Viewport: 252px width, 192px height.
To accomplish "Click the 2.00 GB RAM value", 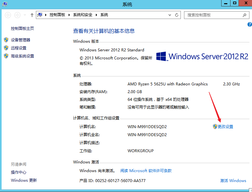I will (x=135, y=92).
